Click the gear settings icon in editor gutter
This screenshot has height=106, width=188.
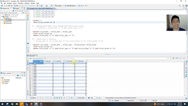[x=28, y=44]
